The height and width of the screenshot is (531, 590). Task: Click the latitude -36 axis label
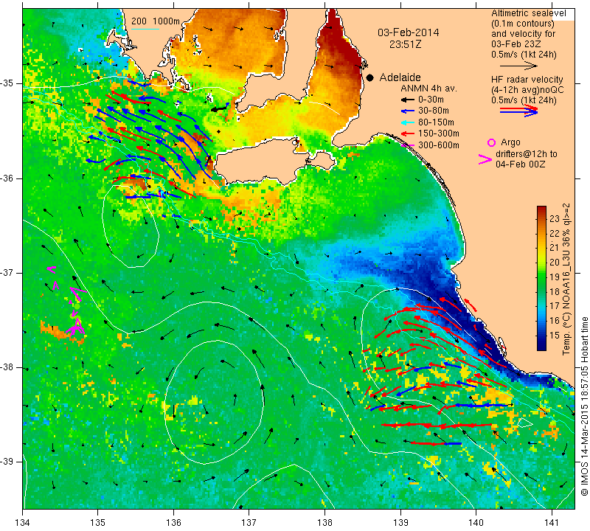pos(7,178)
